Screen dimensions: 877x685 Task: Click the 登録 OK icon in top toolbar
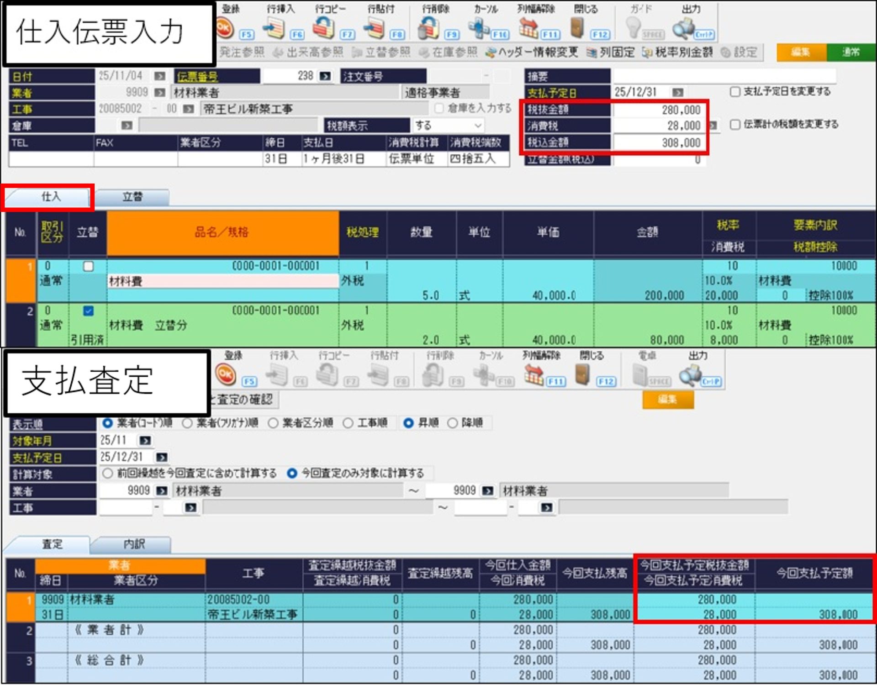[225, 28]
